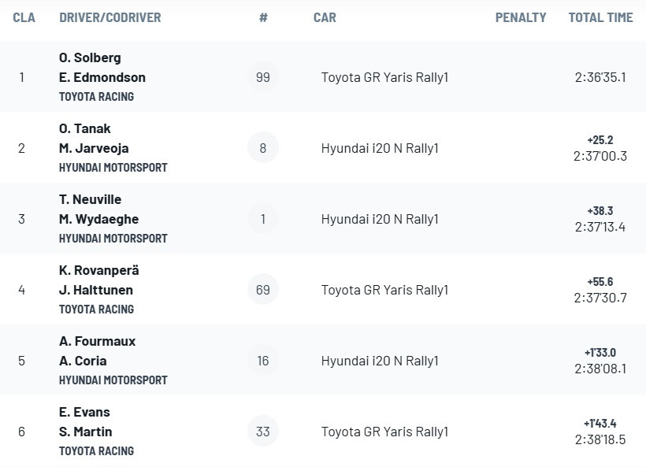This screenshot has width=646, height=467.
Task: Click K. Rovanperä's driver name
Action: pyautogui.click(x=98, y=270)
